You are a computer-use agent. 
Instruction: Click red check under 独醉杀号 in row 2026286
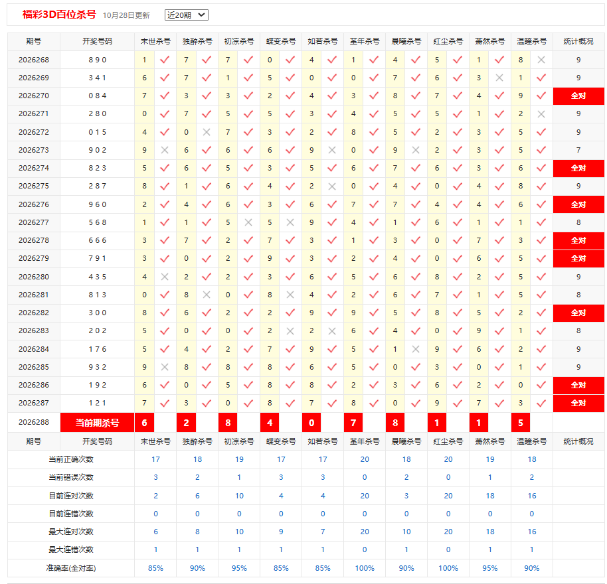pos(207,385)
